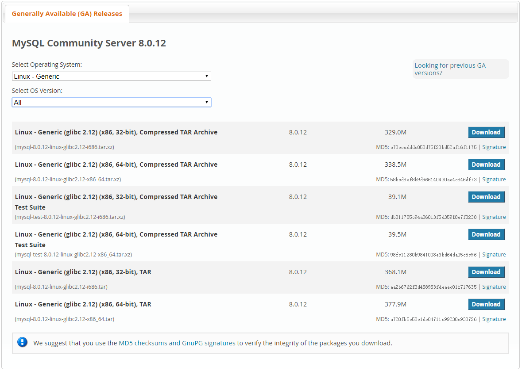522x371 pixels.
Task: Download the 64-bit Test Suite 39.5M
Action: [486, 234]
